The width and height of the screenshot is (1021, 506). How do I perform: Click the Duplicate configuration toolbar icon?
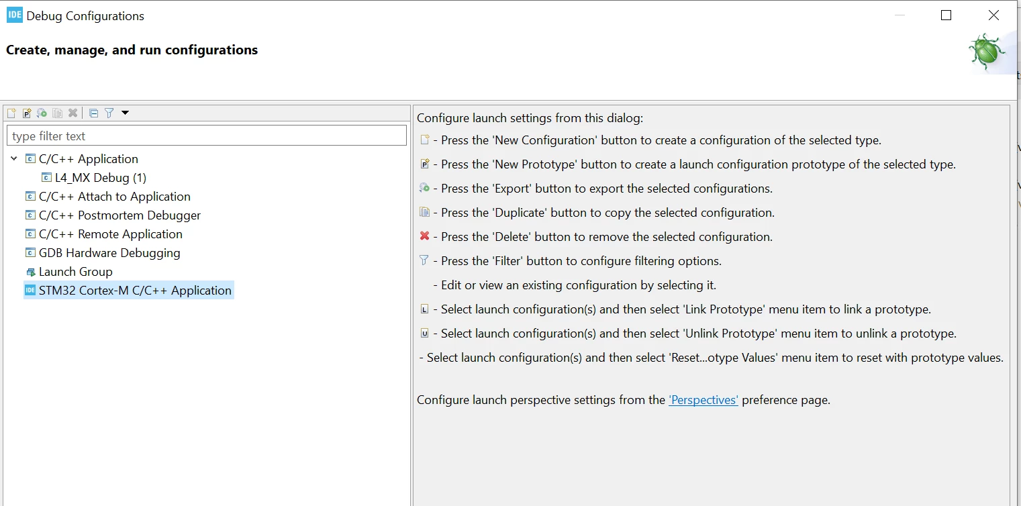tap(57, 113)
